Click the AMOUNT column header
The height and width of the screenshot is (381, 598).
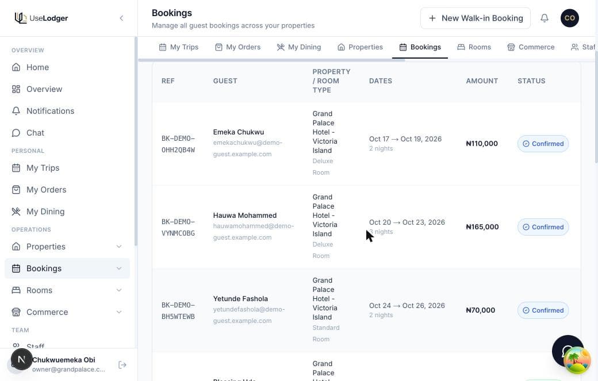click(482, 81)
